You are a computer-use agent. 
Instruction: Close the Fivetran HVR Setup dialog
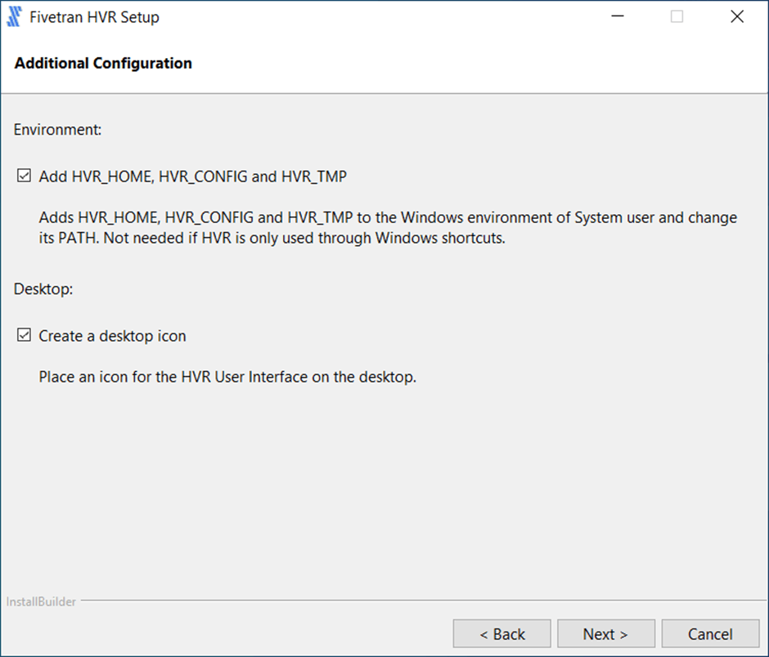click(x=736, y=16)
